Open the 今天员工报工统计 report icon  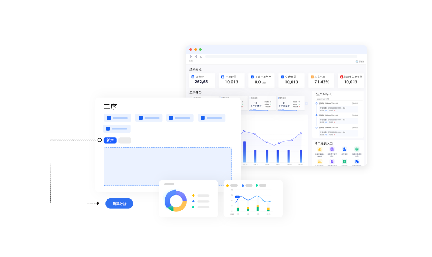(332, 149)
